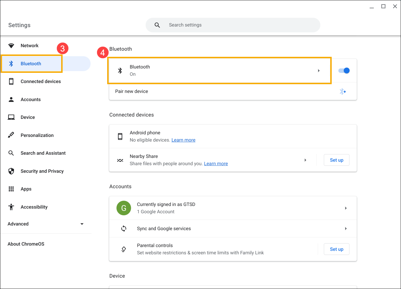Click the magnifier icon in search bar

[157, 25]
